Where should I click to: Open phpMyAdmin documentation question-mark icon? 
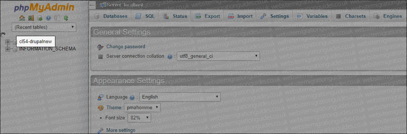point(48,18)
